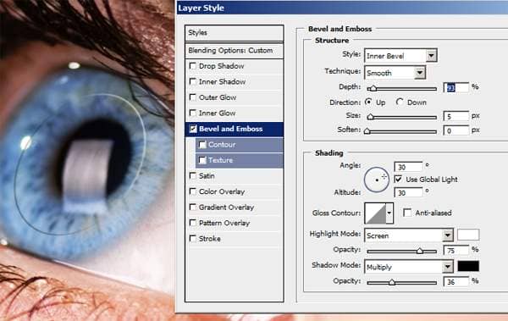The image size is (508, 321).
Task: Click the Size slider handle
Action: tap(370, 117)
